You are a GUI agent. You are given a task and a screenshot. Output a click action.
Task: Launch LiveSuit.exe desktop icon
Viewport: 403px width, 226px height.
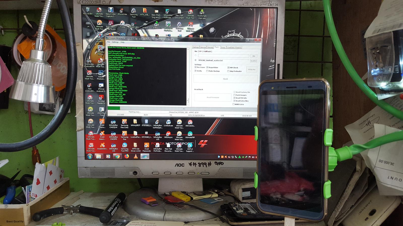(169, 123)
